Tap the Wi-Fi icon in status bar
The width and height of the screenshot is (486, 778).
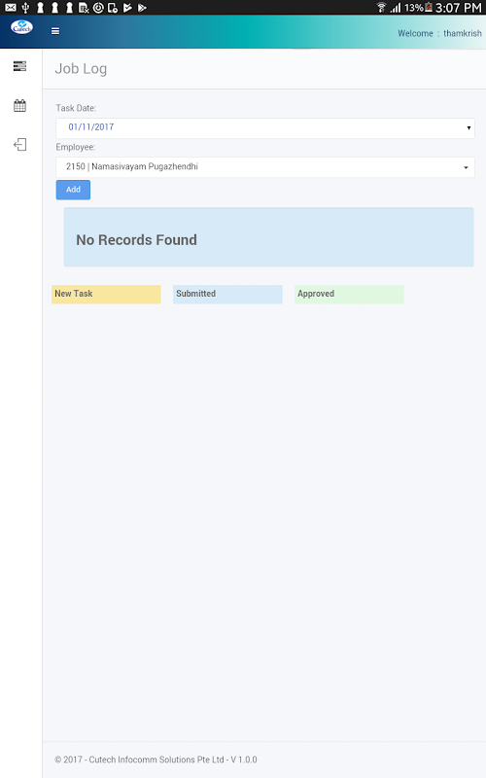(x=381, y=8)
